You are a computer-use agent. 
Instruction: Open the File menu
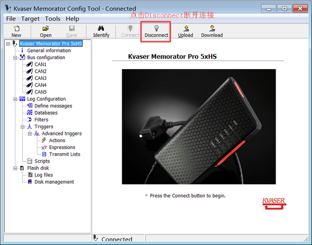tap(11, 19)
